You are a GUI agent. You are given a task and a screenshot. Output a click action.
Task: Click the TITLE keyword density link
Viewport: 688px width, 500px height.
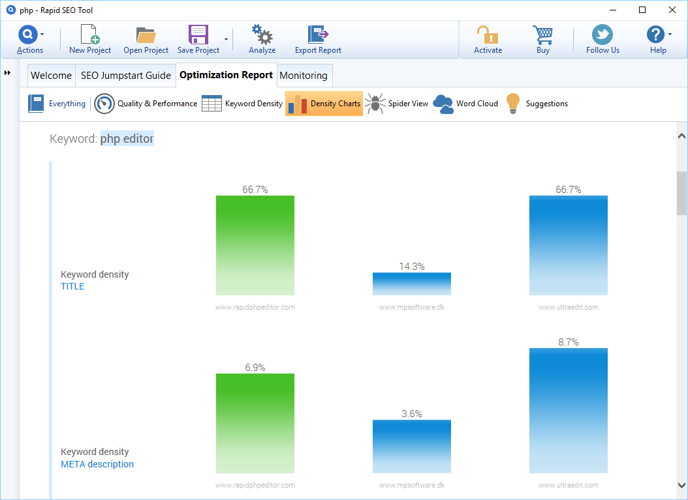coord(72,286)
